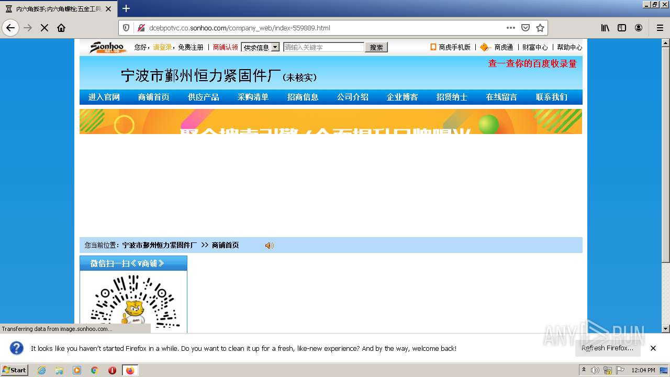670x377 pixels.
Task: Open the network tray icon
Action: [608, 370]
